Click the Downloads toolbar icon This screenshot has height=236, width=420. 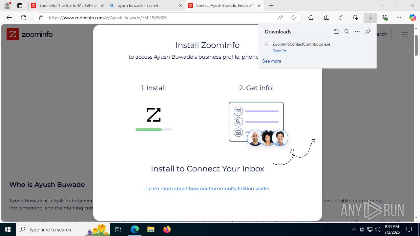point(370,18)
